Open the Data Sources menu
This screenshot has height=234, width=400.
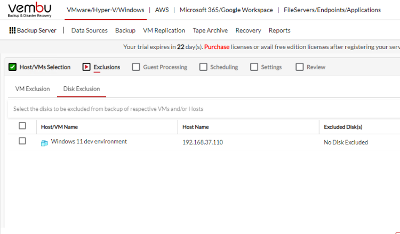point(89,30)
